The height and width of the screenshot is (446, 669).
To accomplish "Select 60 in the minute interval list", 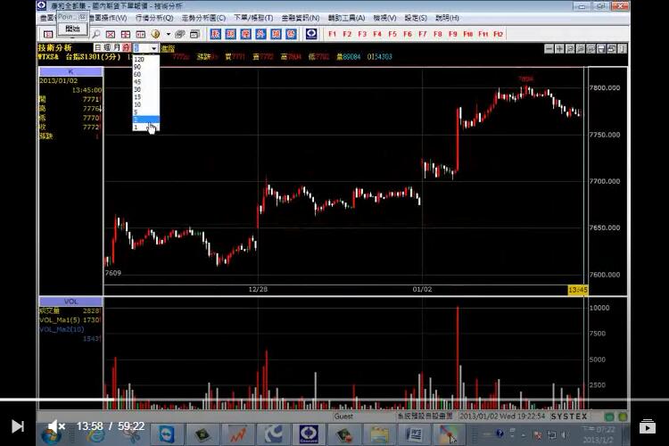I will pyautogui.click(x=137, y=74).
